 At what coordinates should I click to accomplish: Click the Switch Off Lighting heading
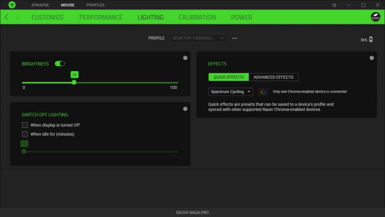tap(45, 115)
